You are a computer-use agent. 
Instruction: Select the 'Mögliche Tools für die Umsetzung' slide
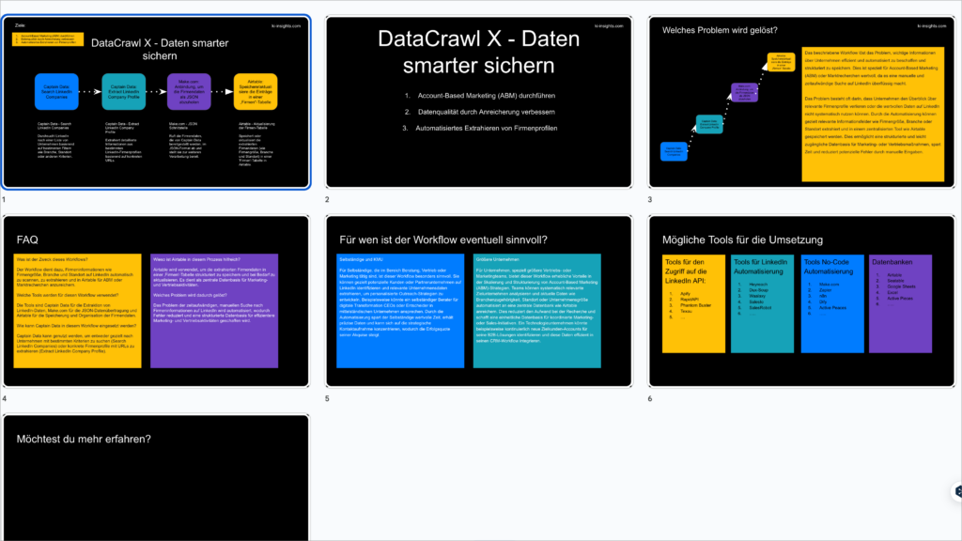(802, 301)
